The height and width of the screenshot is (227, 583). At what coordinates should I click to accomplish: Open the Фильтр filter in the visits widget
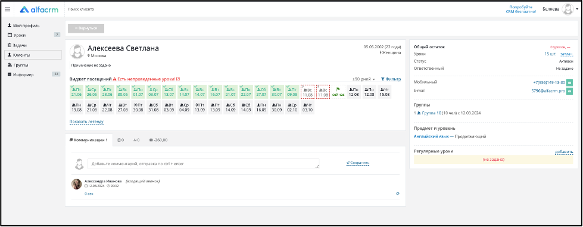391,79
